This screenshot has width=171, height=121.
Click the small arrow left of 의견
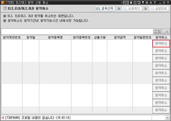[122, 2]
